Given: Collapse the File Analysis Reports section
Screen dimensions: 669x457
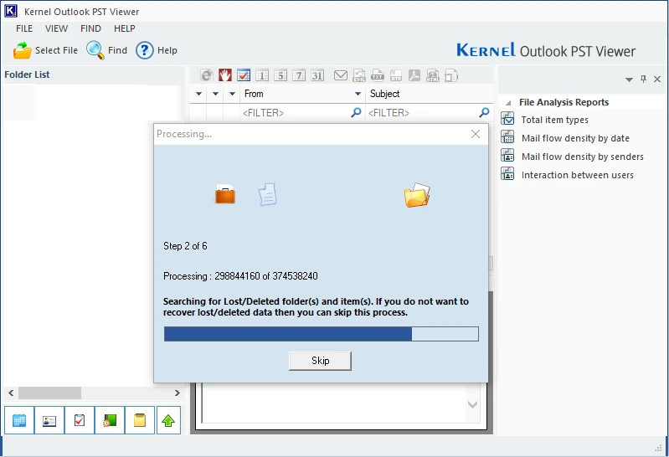Looking at the screenshot, I should point(508,103).
